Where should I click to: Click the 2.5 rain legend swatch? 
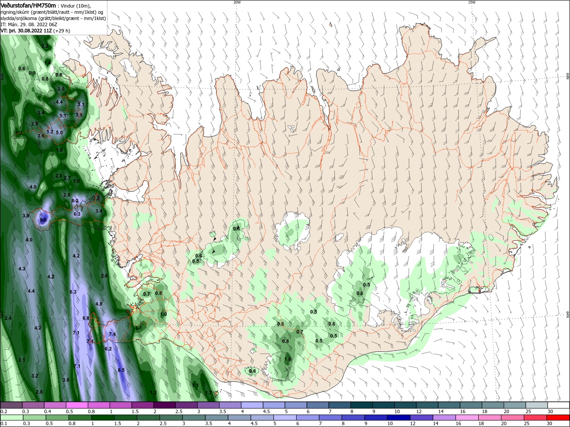coord(171,418)
